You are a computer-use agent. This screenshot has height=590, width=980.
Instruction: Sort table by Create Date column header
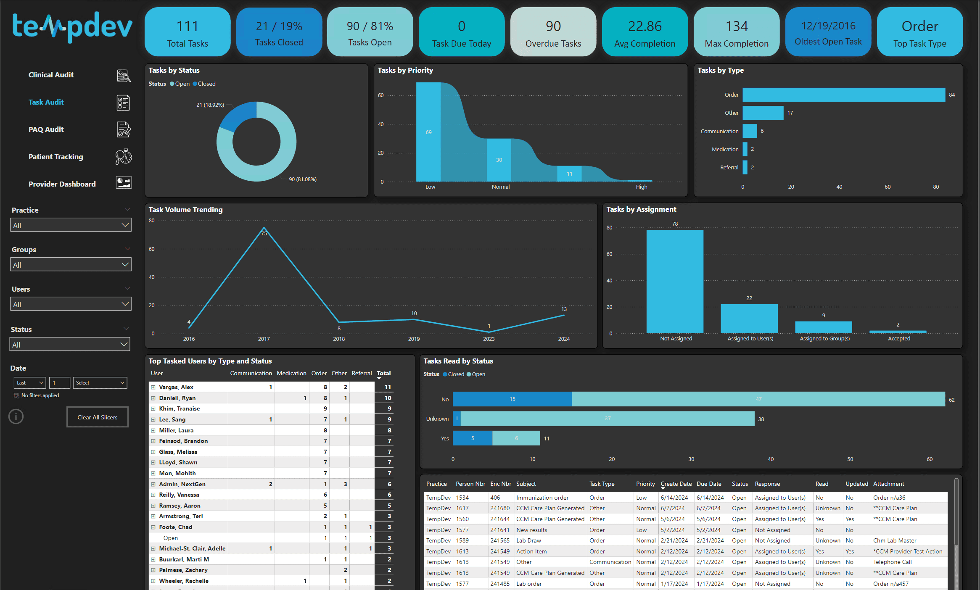676,484
